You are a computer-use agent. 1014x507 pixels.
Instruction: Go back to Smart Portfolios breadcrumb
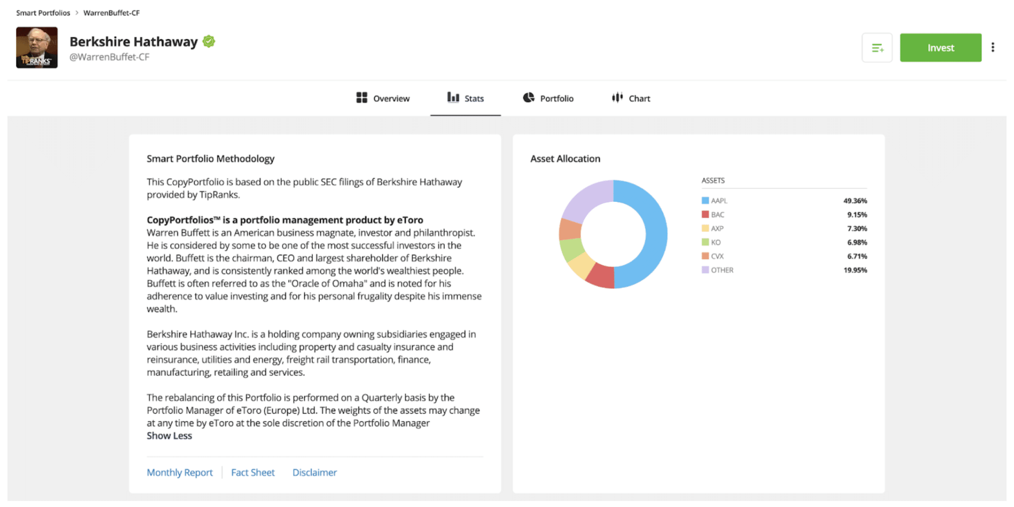(x=43, y=13)
